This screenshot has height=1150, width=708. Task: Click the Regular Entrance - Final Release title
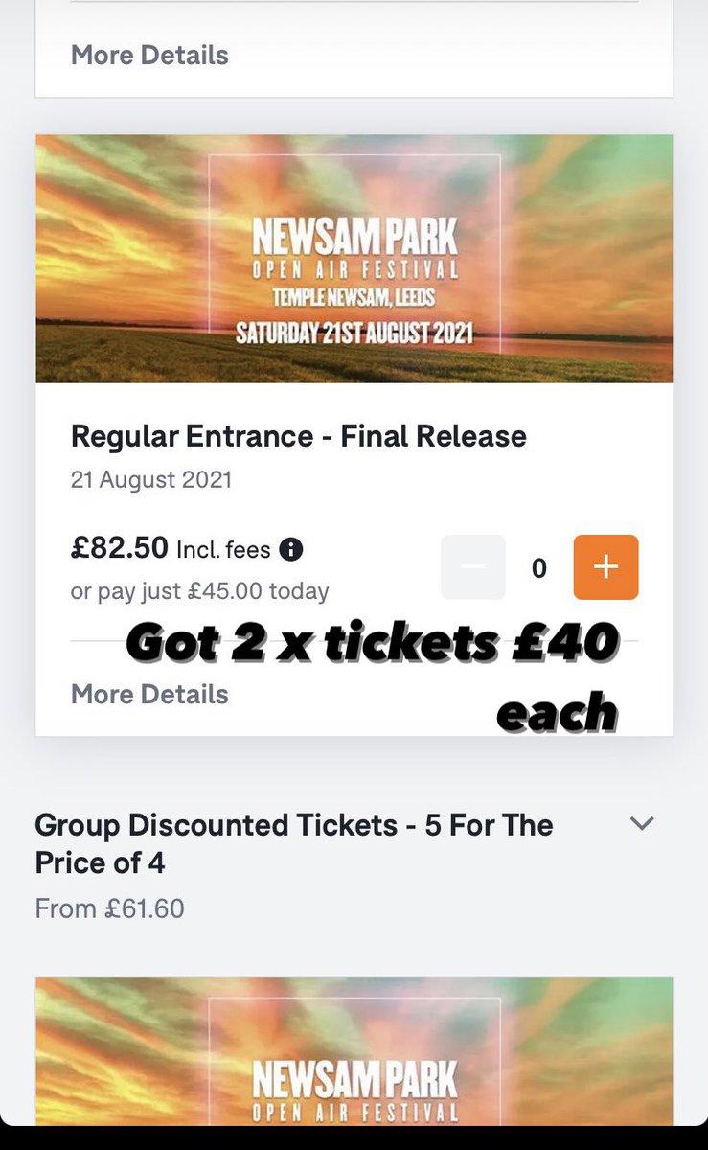click(x=299, y=437)
